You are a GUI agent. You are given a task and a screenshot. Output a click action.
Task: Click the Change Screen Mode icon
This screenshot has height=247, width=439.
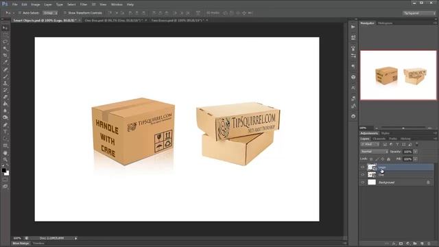point(5,186)
